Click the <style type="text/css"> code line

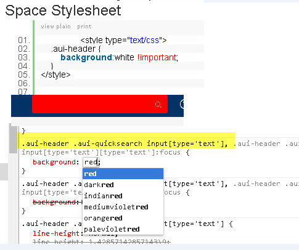tap(123, 40)
